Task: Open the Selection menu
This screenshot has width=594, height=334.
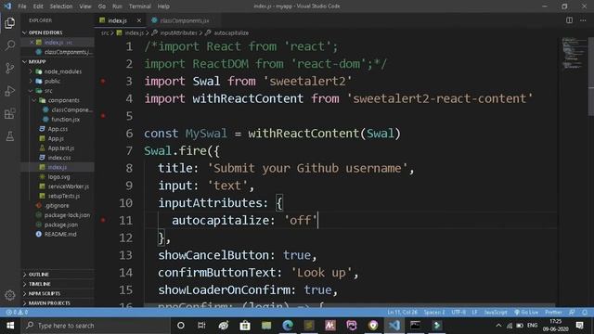Action: [x=61, y=6]
